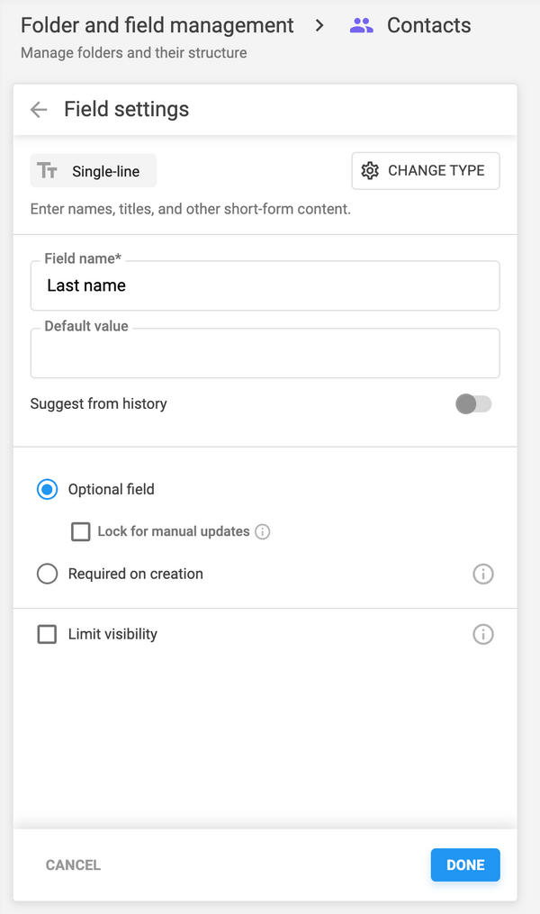Select the Optional field radio button
Viewport: 540px width, 914px height.
click(47, 490)
